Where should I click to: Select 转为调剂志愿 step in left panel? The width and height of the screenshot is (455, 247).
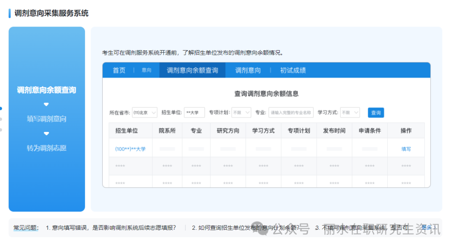[46, 148]
